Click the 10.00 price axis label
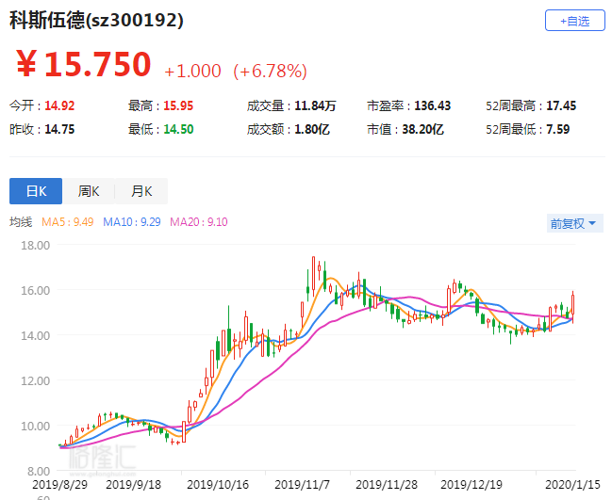 [36, 426]
